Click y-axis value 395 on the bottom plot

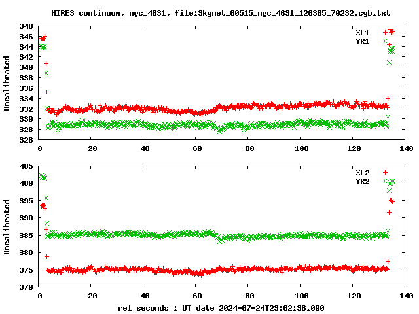point(26,201)
